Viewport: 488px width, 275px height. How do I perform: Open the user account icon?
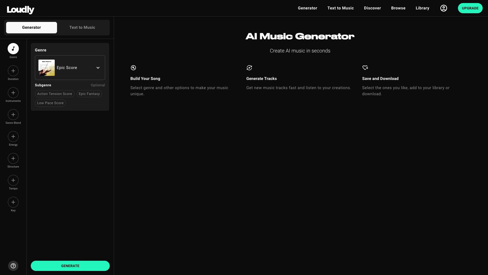tap(443, 8)
